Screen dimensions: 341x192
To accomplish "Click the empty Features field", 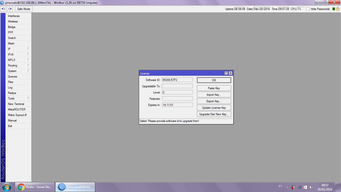I will point(177,98).
